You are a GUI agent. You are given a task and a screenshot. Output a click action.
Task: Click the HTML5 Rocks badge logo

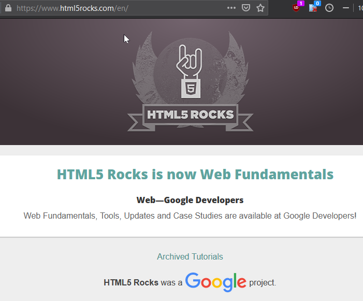pos(190,81)
